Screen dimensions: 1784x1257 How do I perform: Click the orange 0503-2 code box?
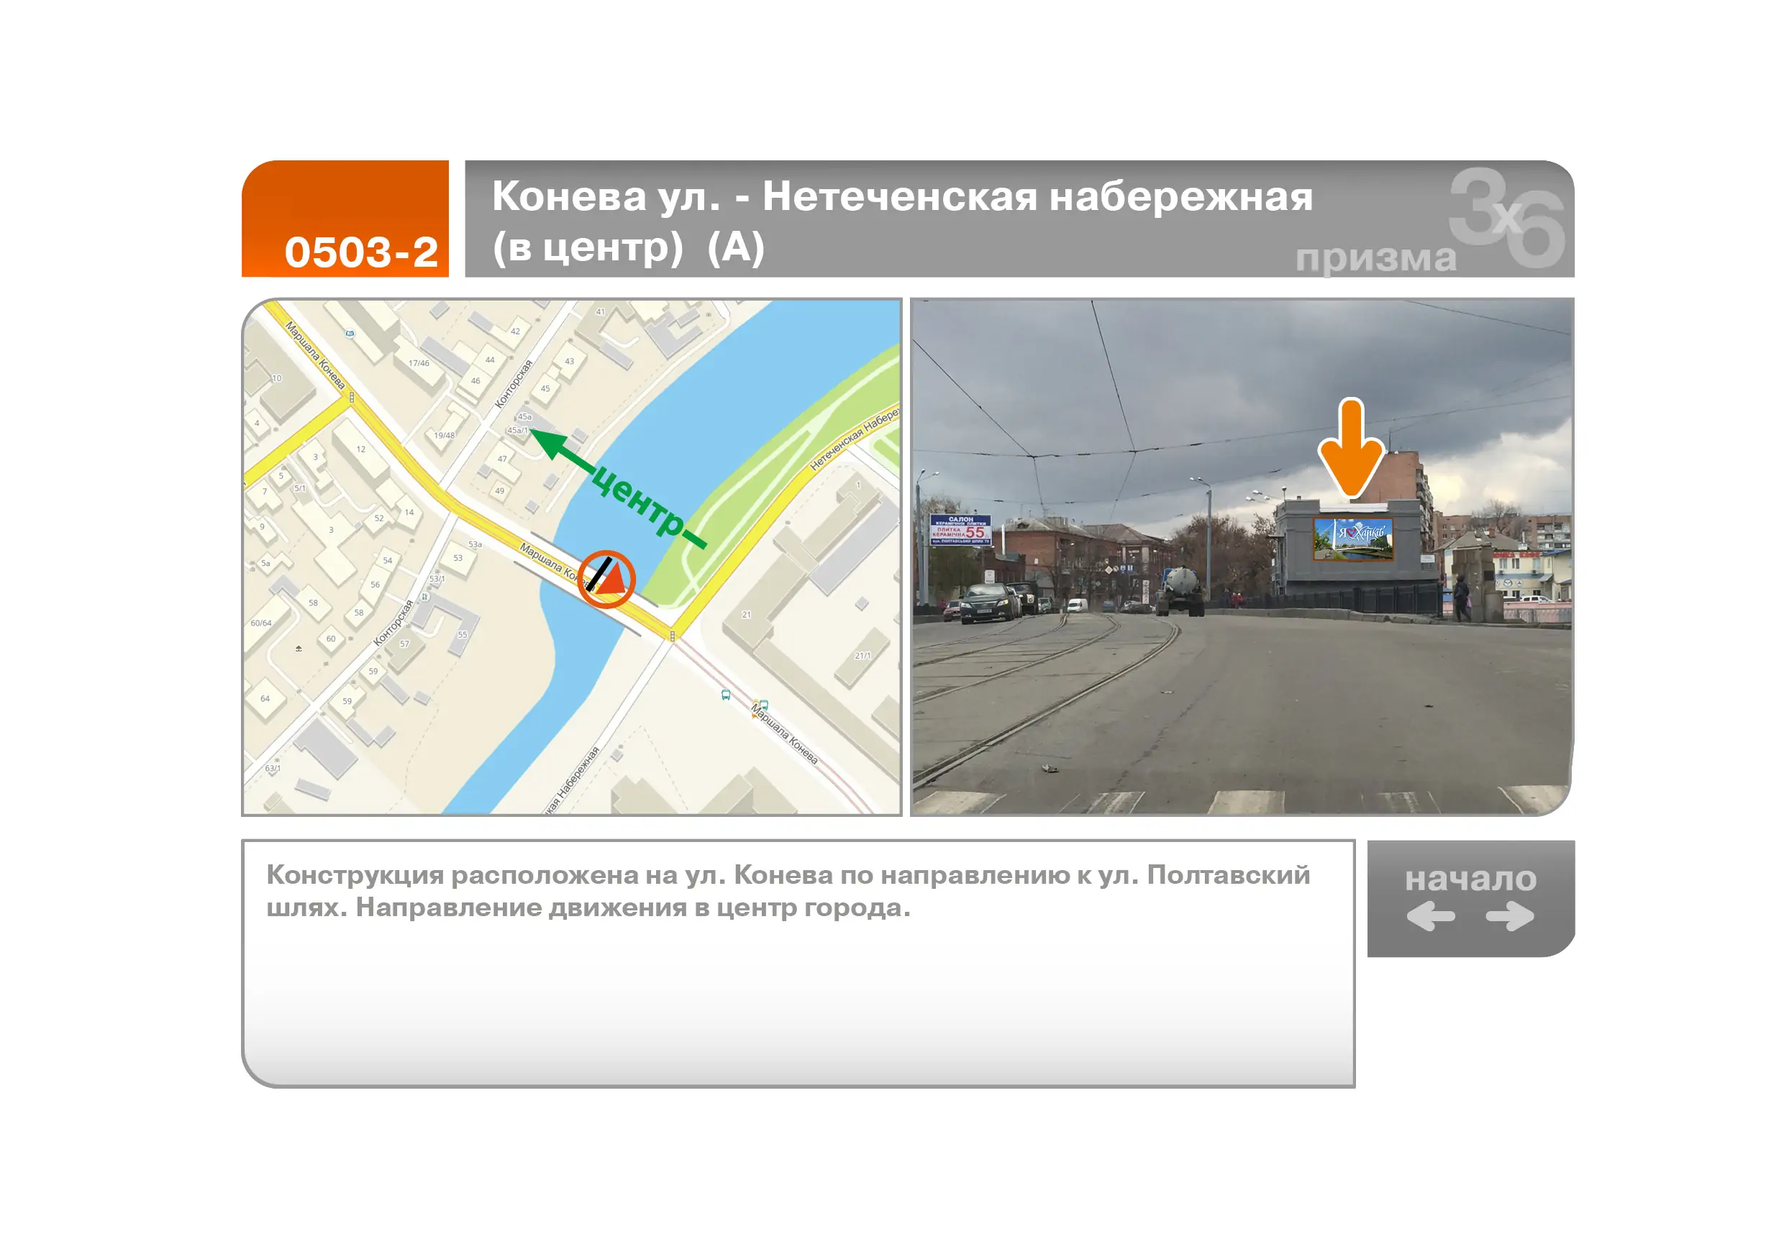coord(345,219)
